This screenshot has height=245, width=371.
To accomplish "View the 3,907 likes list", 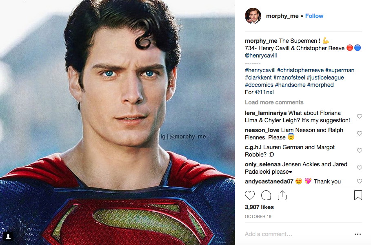I will coord(258,207).
